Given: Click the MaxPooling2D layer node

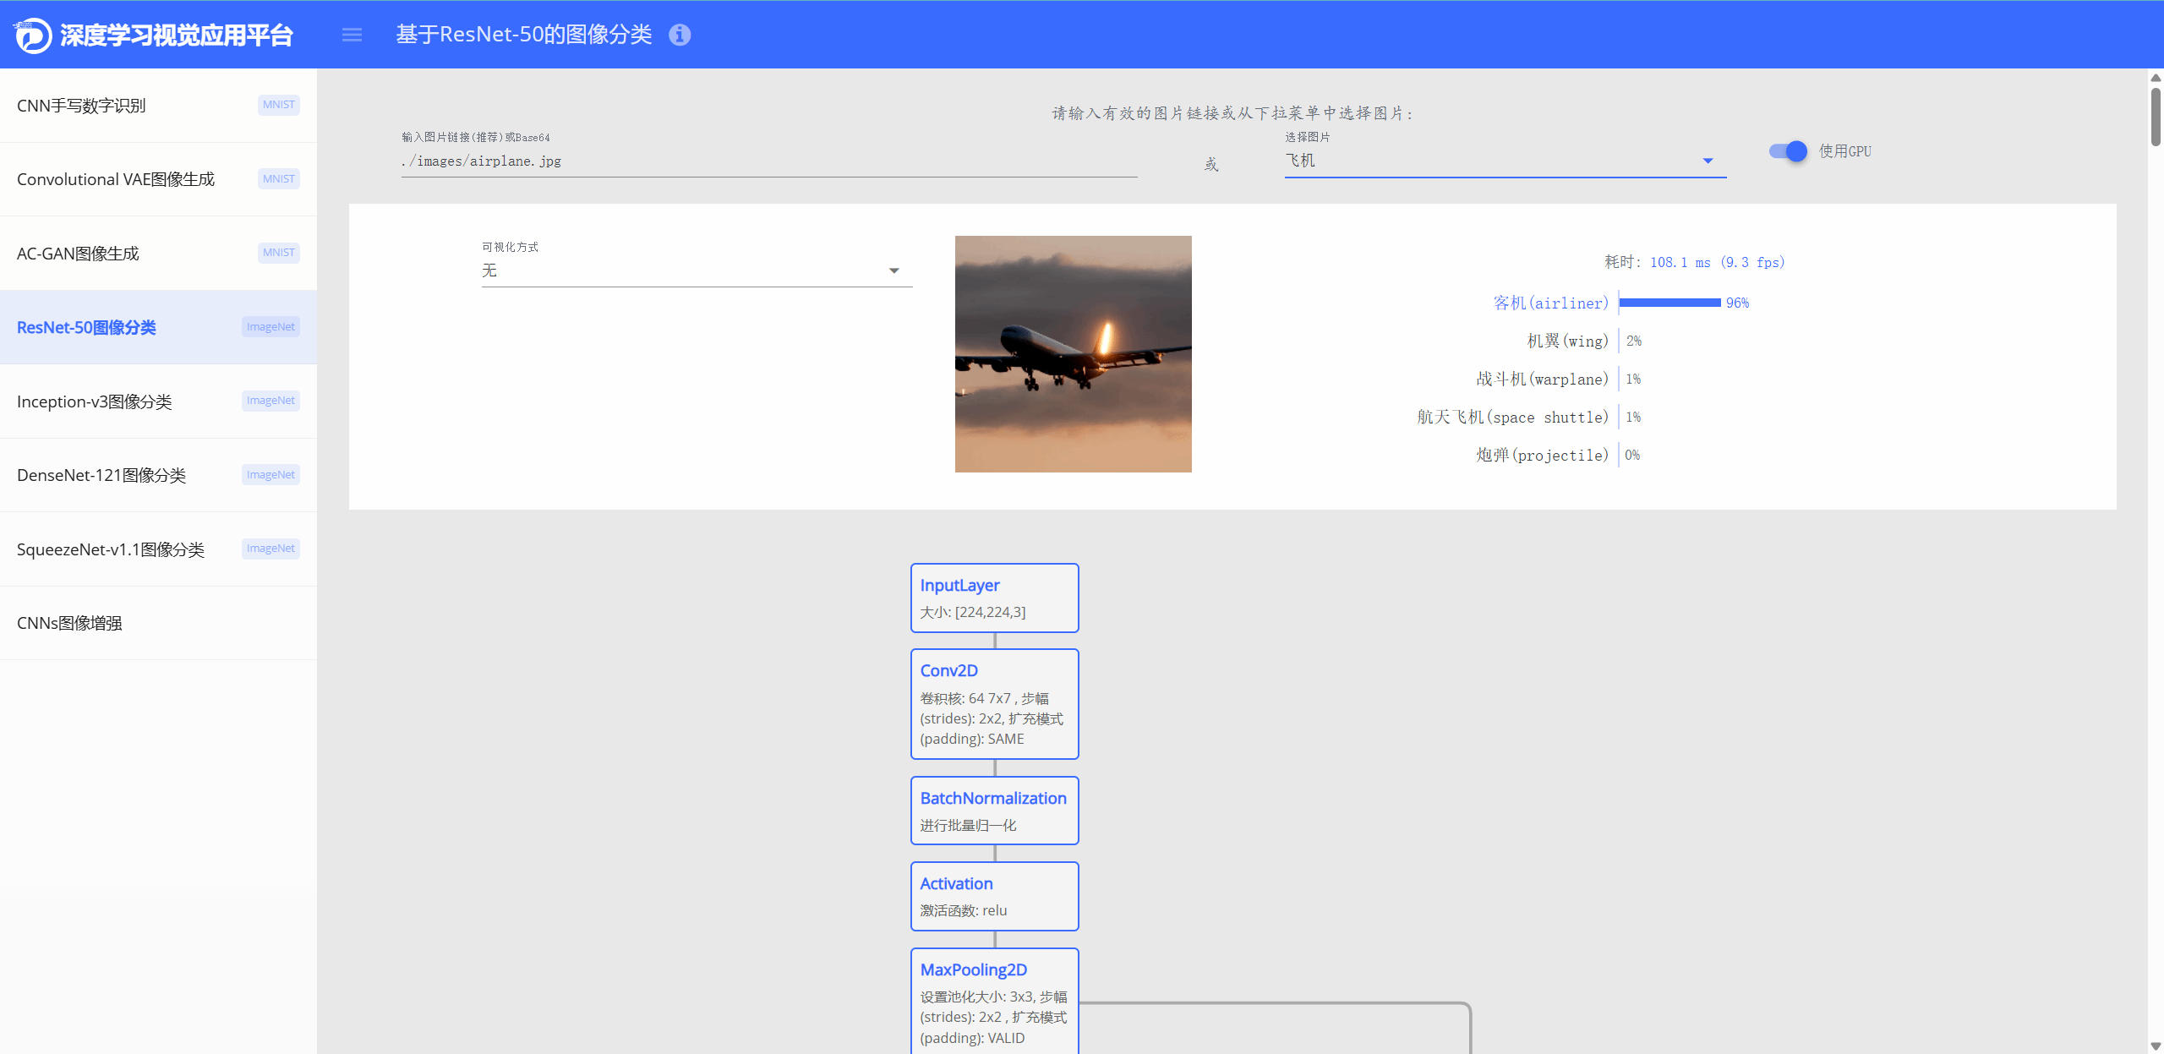Looking at the screenshot, I should point(995,1002).
